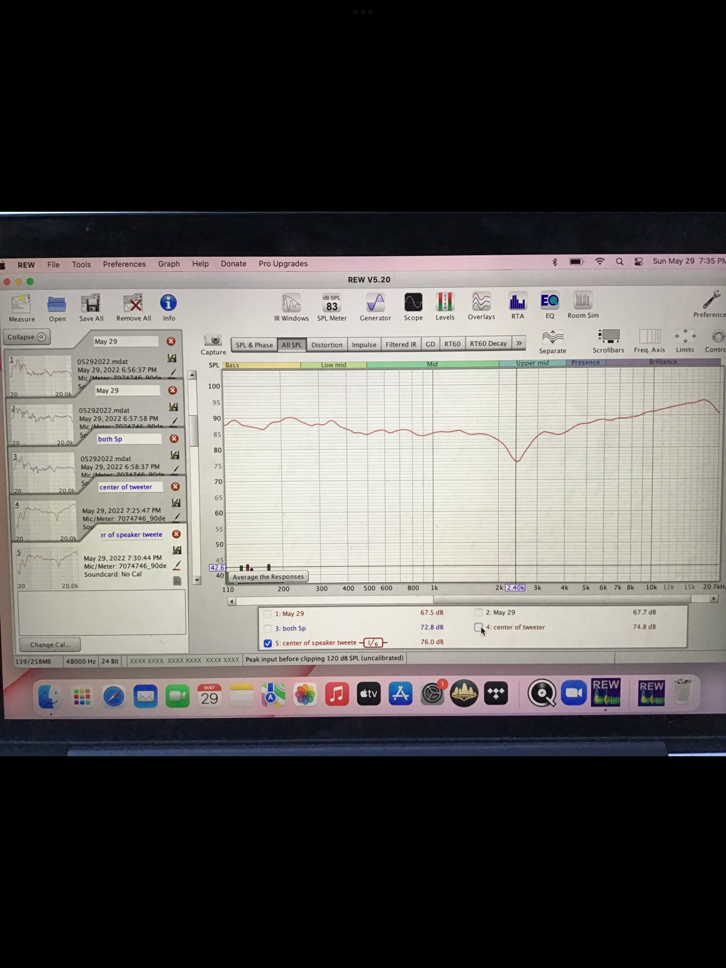726x968 pixels.
Task: Open graph Limits settings
Action: click(685, 336)
